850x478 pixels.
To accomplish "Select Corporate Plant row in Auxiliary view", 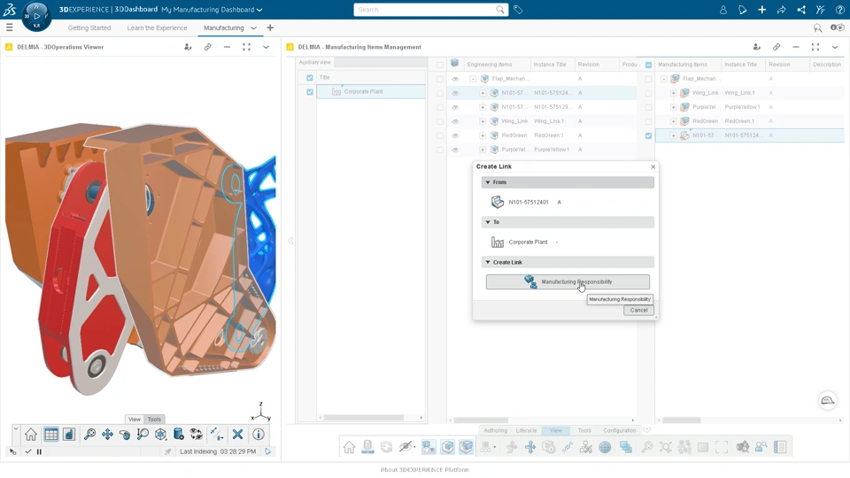I will click(371, 91).
